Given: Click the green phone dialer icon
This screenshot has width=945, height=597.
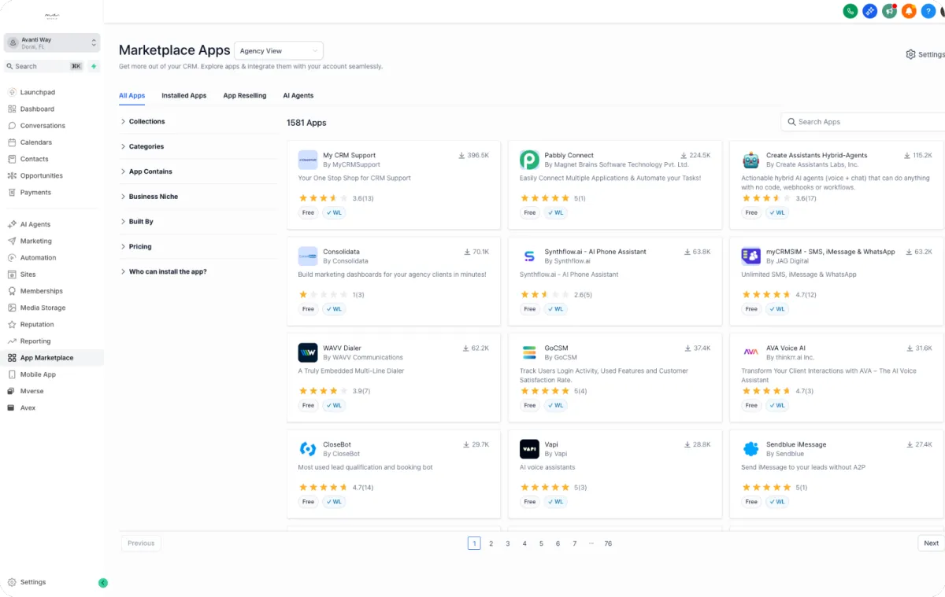Looking at the screenshot, I should point(850,11).
